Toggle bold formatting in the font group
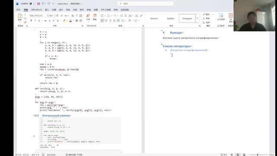 [31, 21]
